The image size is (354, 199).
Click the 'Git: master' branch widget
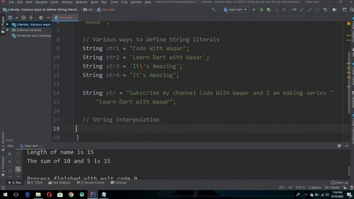click(x=332, y=188)
